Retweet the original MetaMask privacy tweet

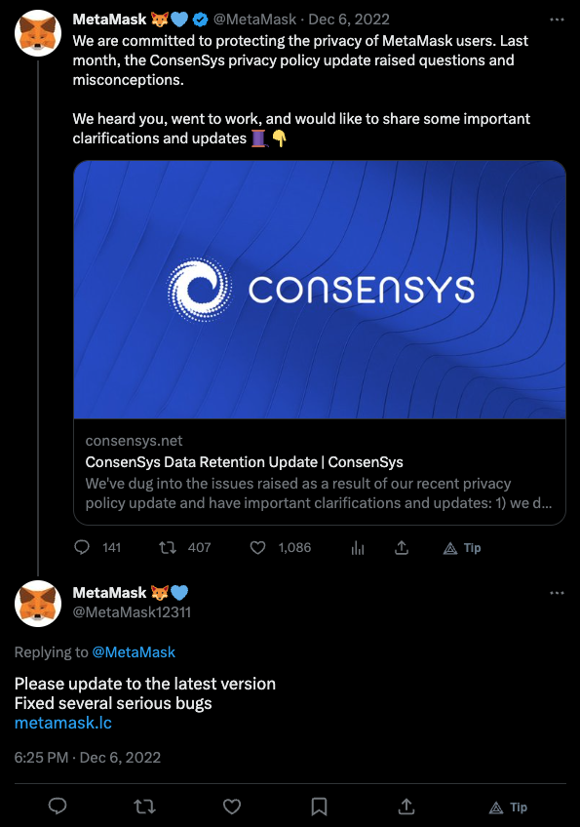click(168, 547)
